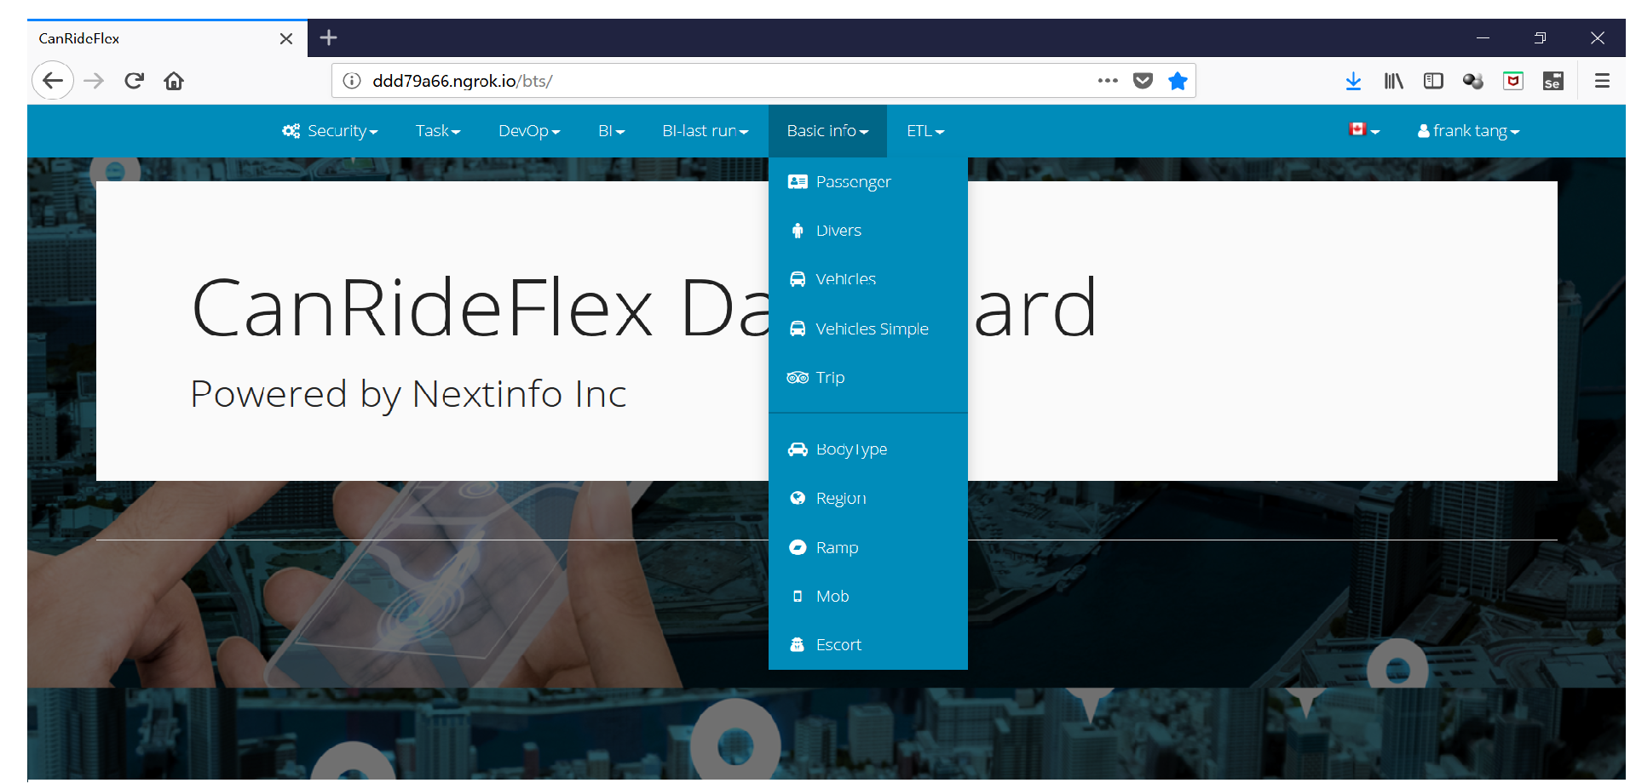
Task: Collapse the Basic info dropdown
Action: tap(827, 131)
